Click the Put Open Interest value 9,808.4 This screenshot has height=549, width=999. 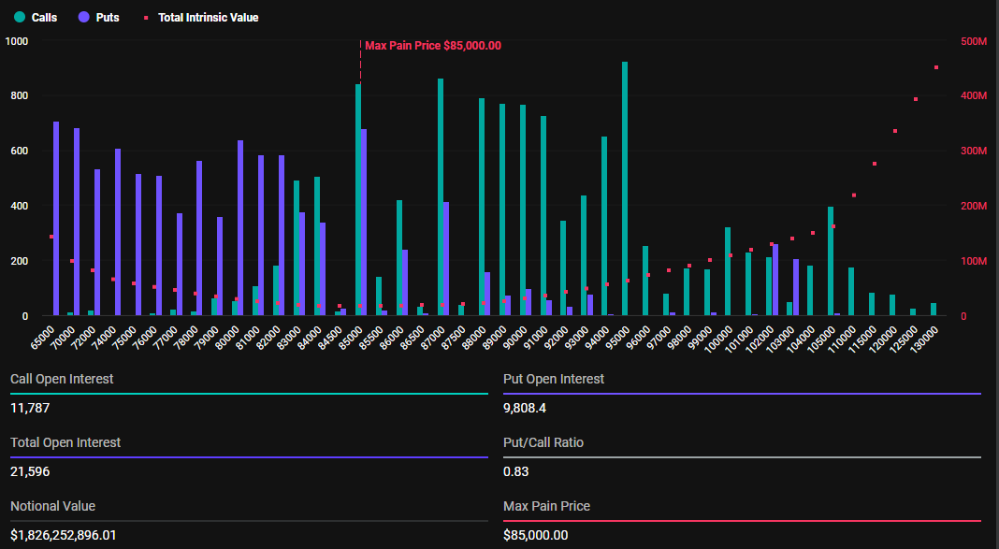pyautogui.click(x=528, y=408)
